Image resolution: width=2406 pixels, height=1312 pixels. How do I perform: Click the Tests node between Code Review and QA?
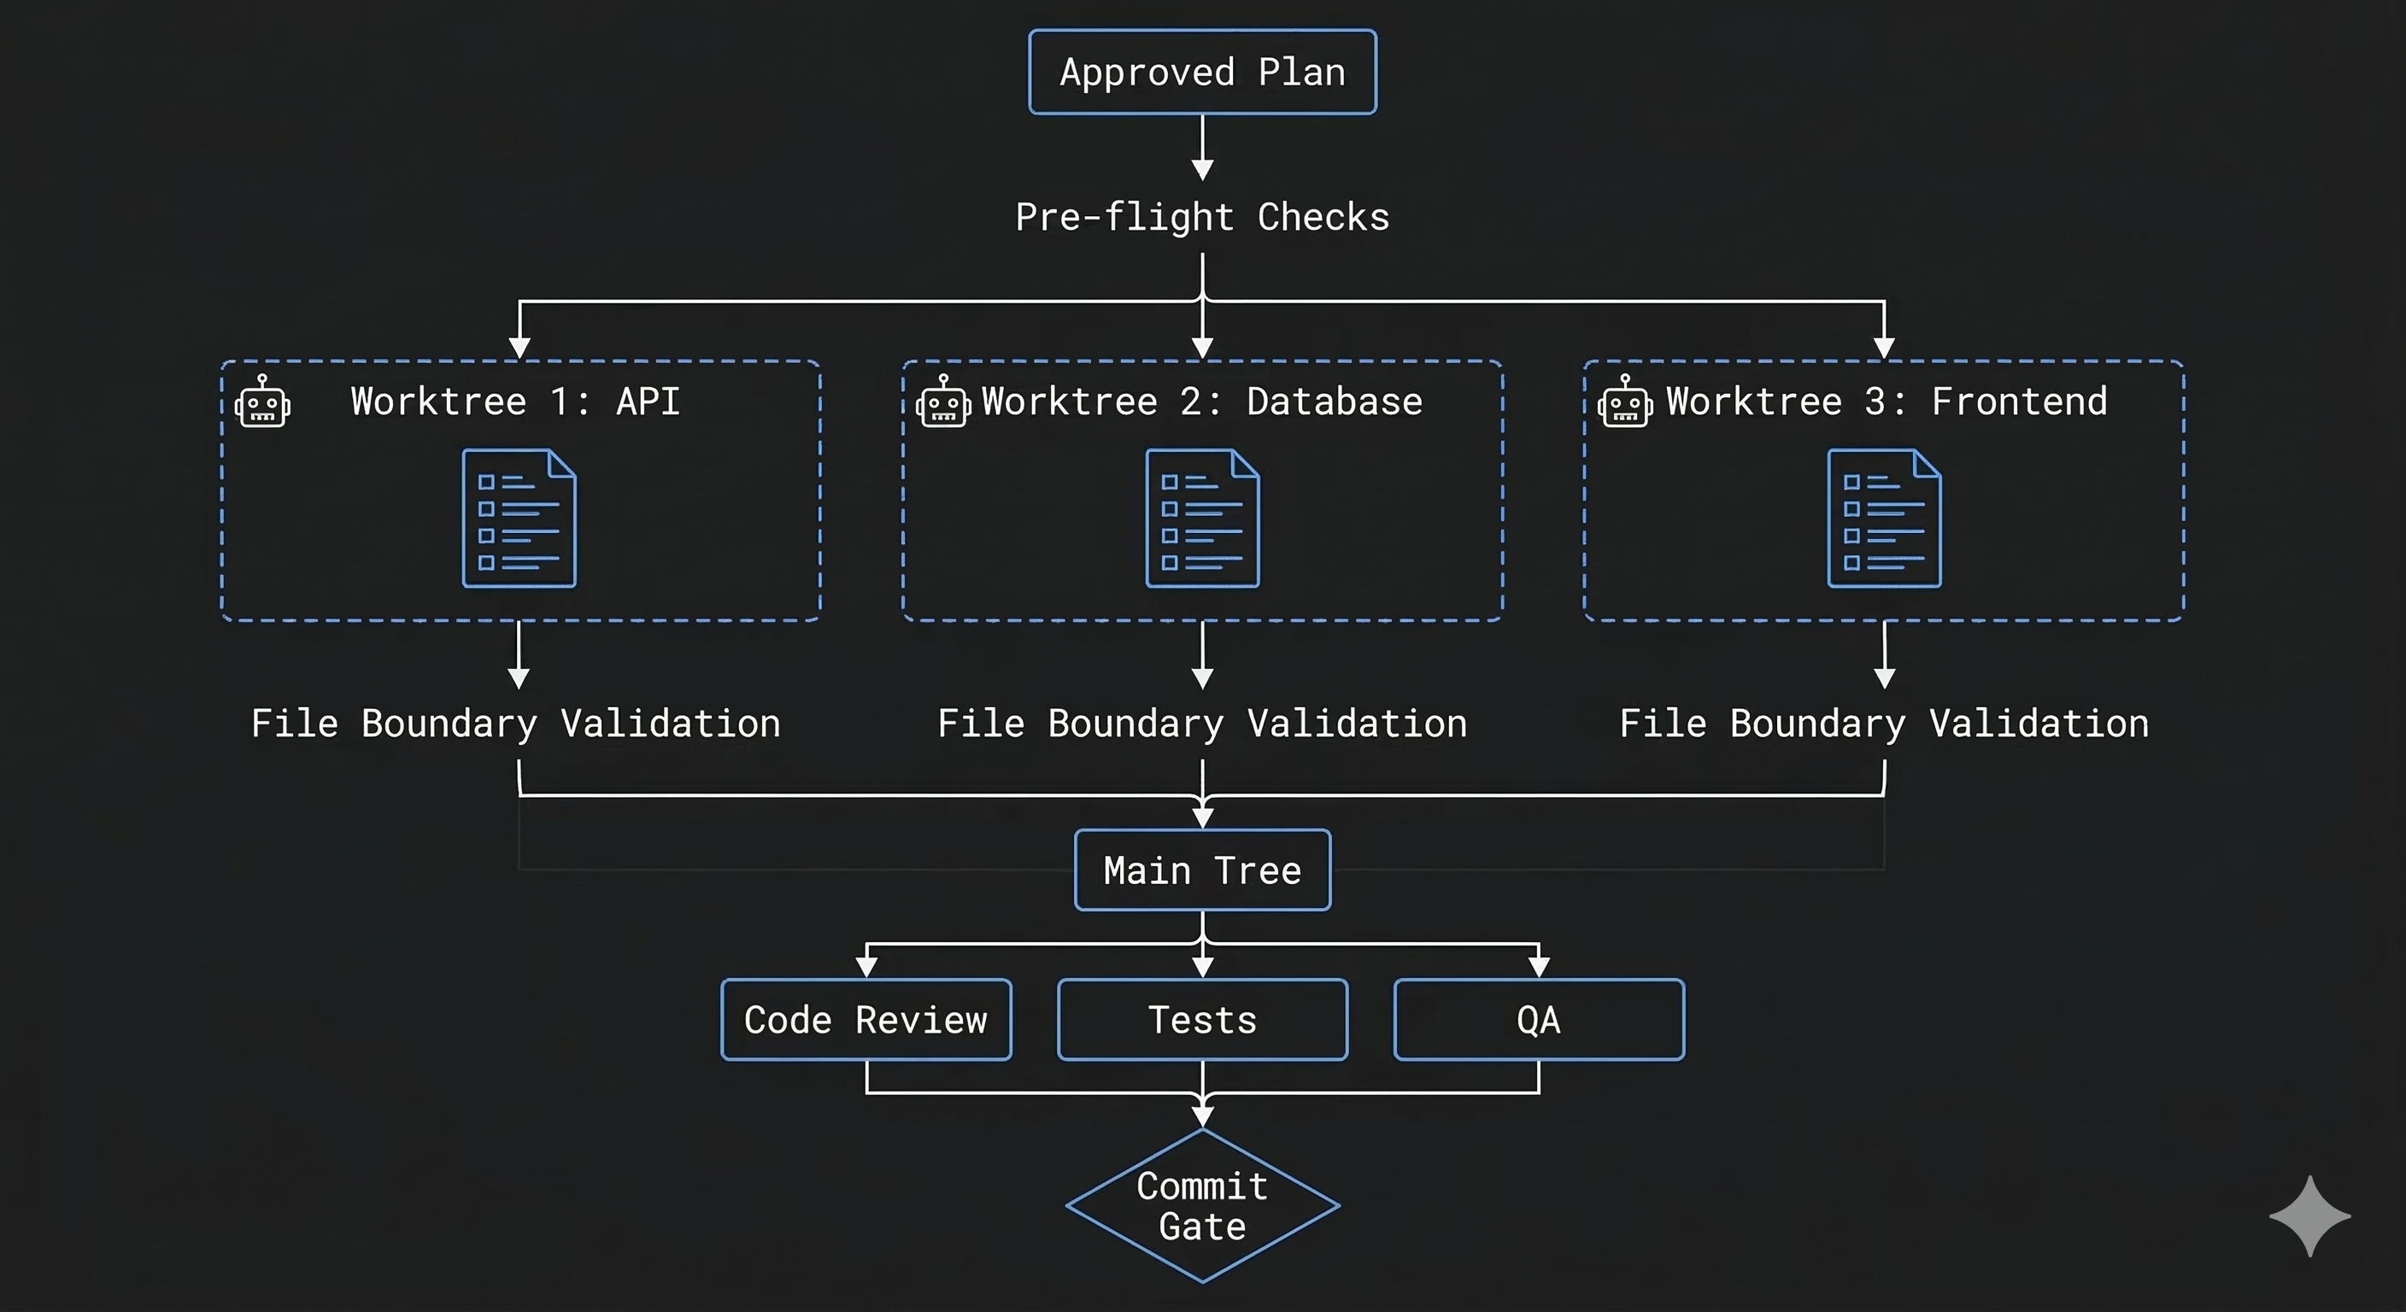tap(1202, 1020)
